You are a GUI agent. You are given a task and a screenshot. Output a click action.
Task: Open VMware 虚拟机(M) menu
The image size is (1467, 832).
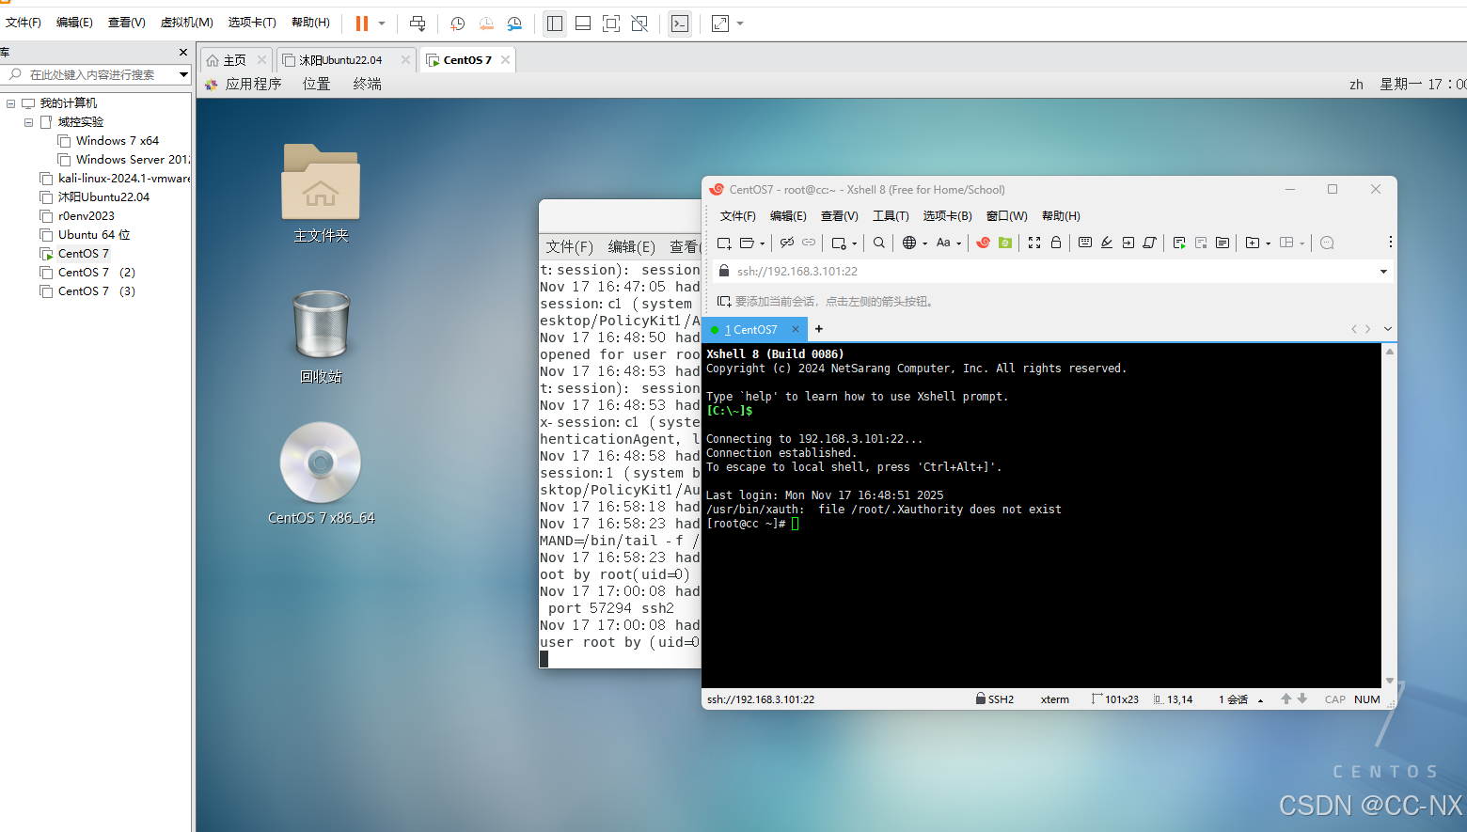click(186, 23)
